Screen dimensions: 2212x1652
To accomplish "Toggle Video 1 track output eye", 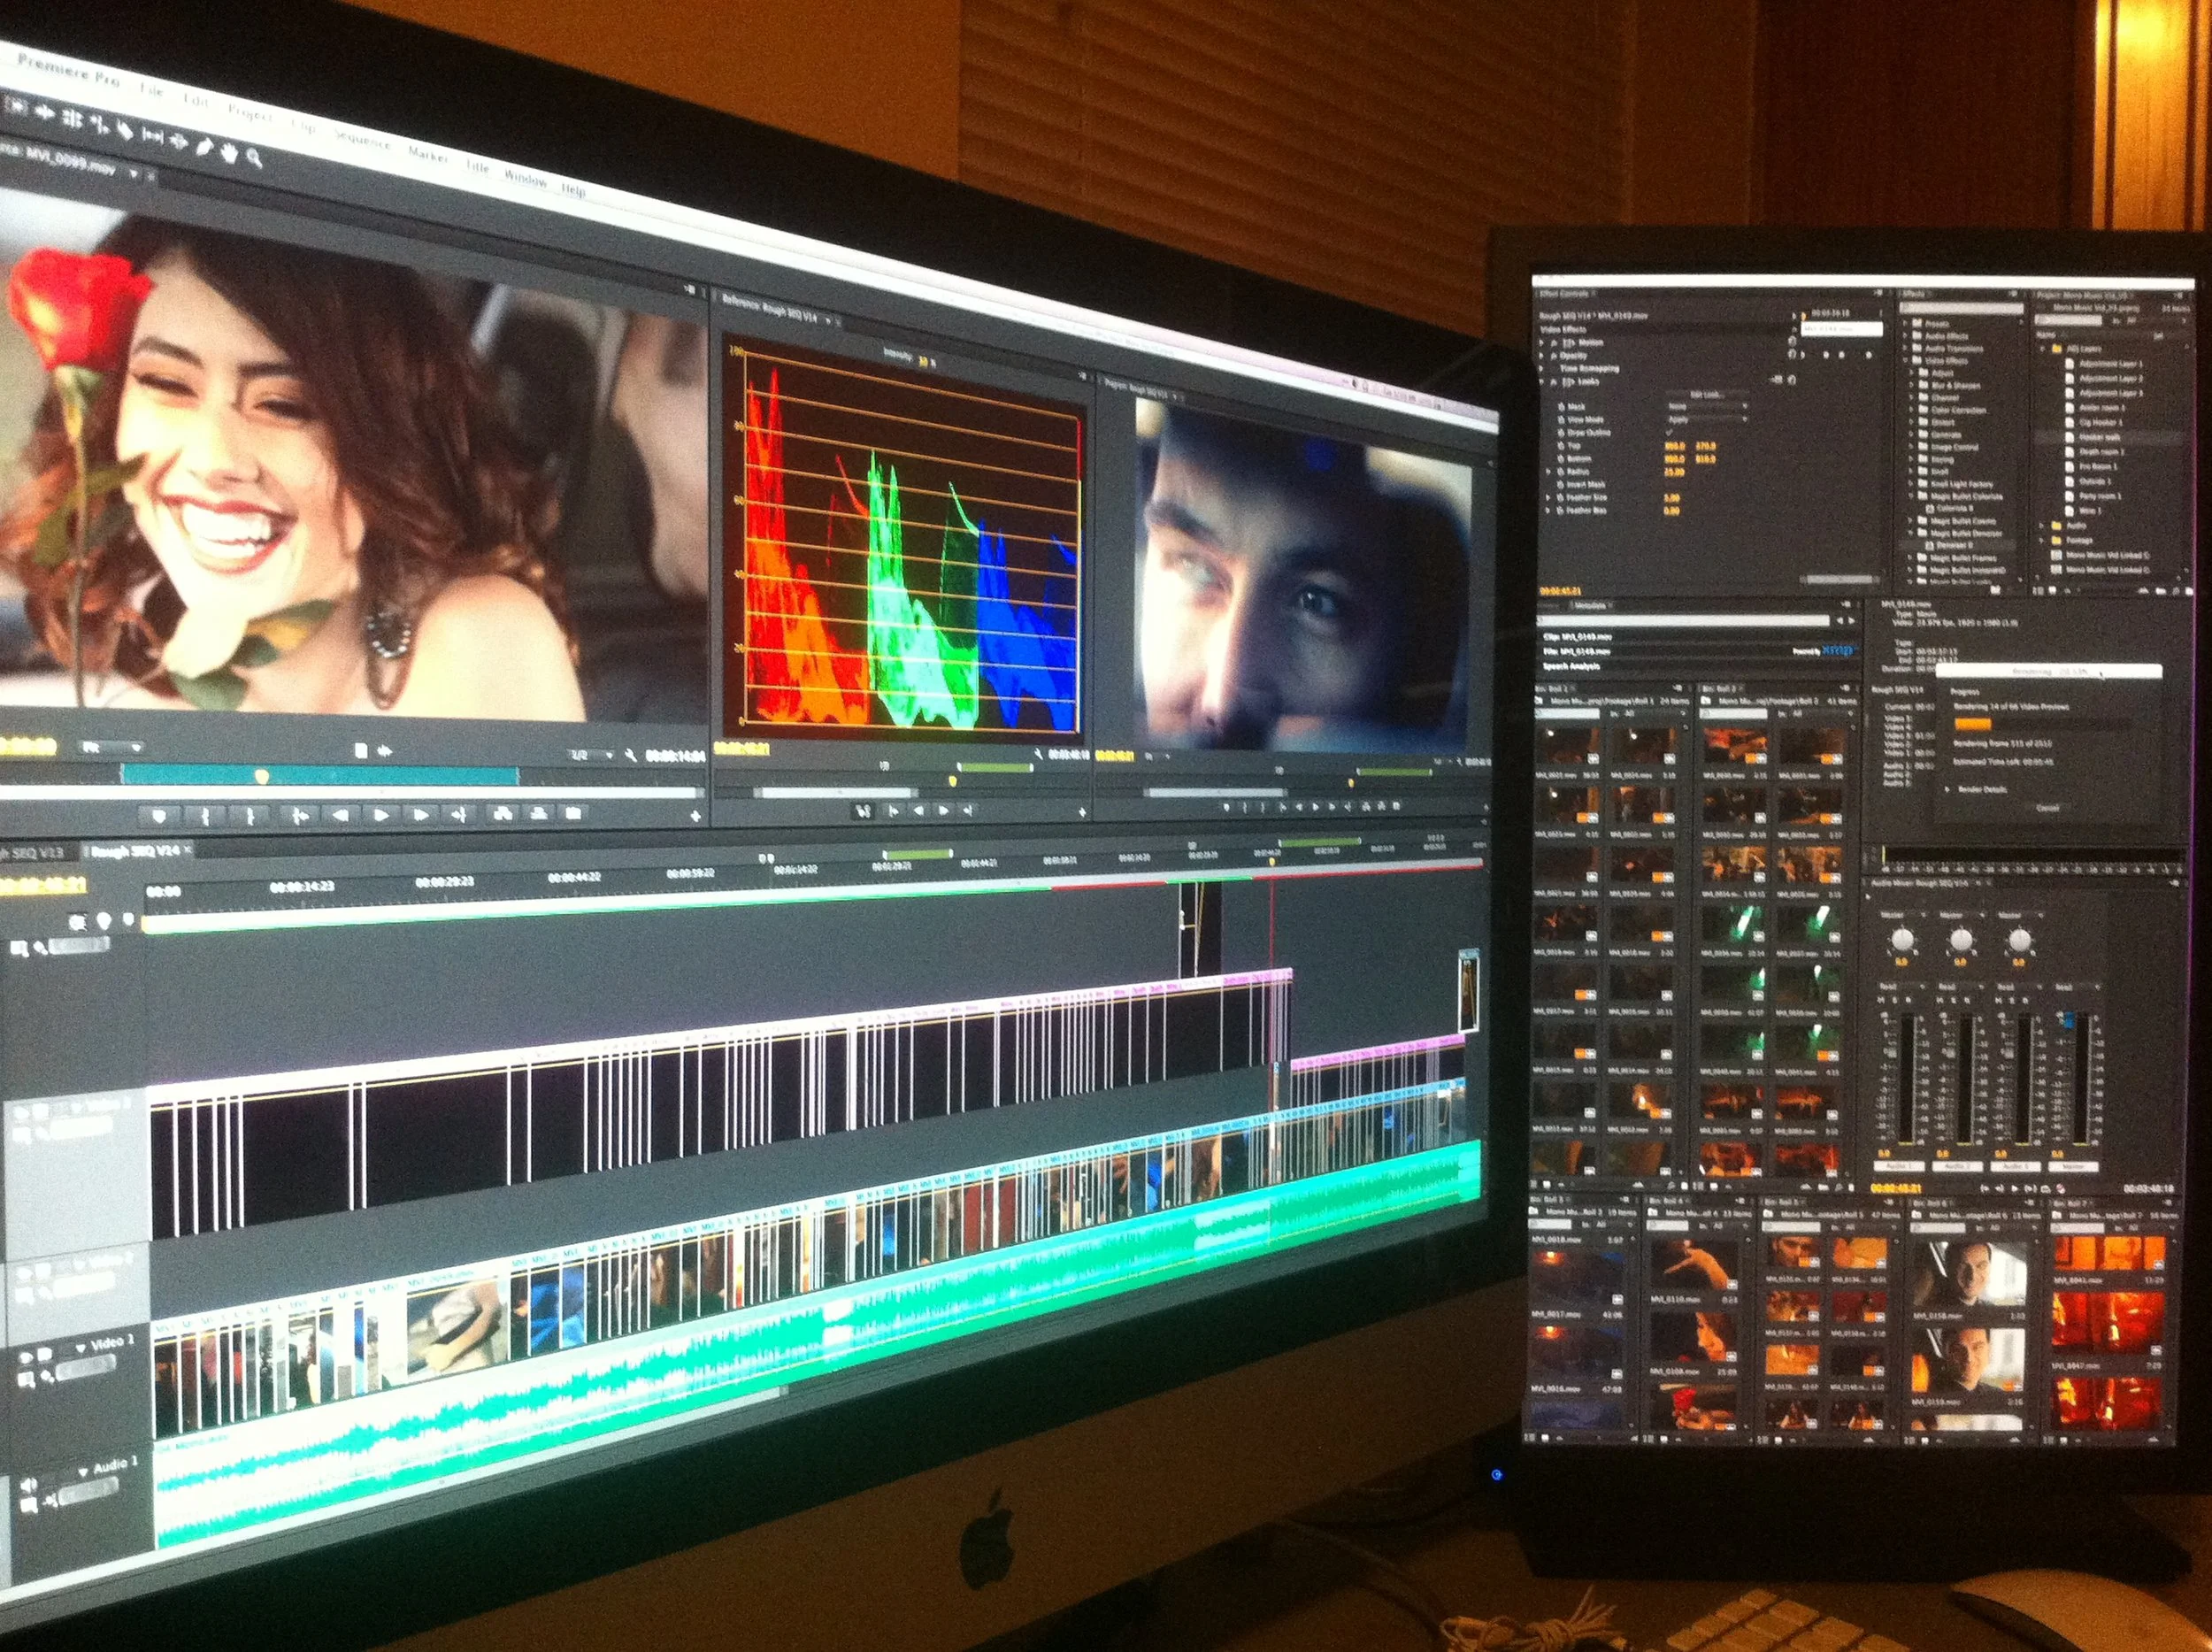I will click(25, 1358).
